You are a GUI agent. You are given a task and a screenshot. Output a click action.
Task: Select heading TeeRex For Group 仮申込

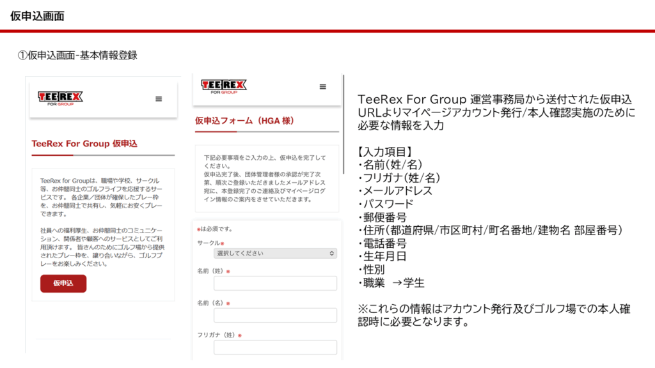point(84,144)
